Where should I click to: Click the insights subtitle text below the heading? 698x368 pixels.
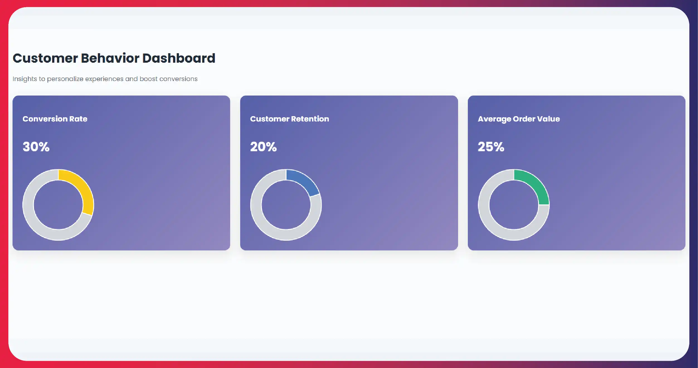tap(105, 79)
